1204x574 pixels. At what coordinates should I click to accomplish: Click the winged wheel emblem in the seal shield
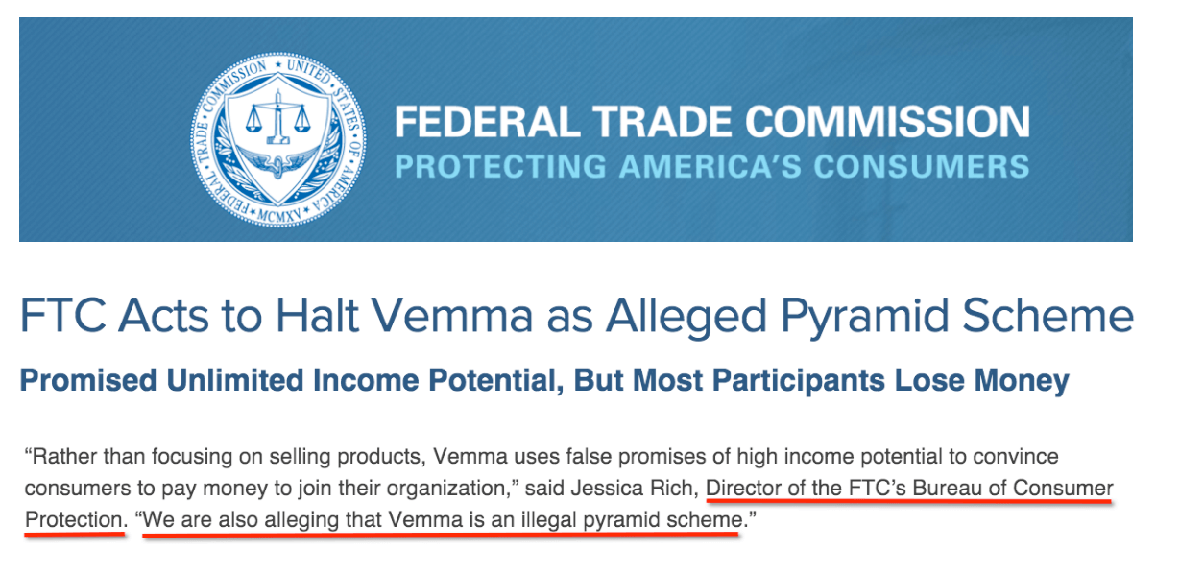click(277, 163)
